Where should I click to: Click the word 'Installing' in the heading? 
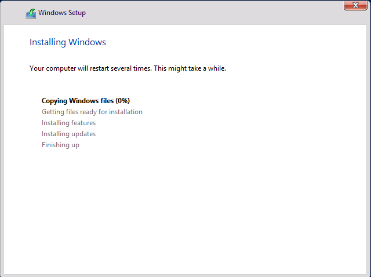(x=48, y=42)
